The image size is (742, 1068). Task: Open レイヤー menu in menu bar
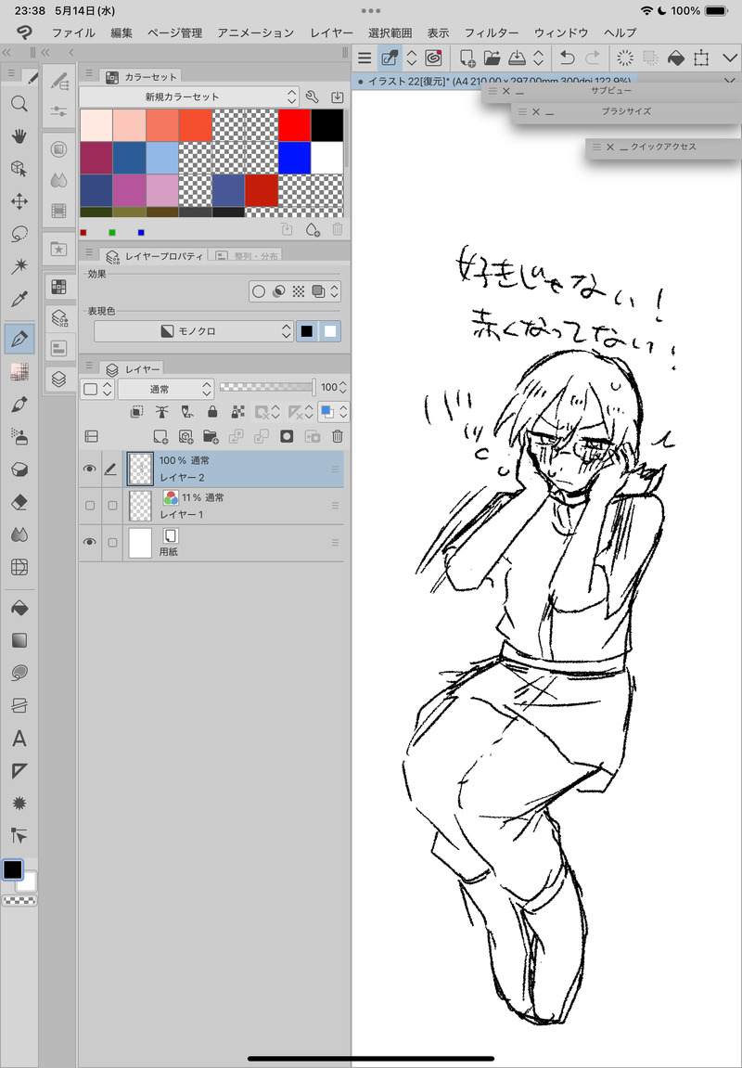(x=331, y=32)
